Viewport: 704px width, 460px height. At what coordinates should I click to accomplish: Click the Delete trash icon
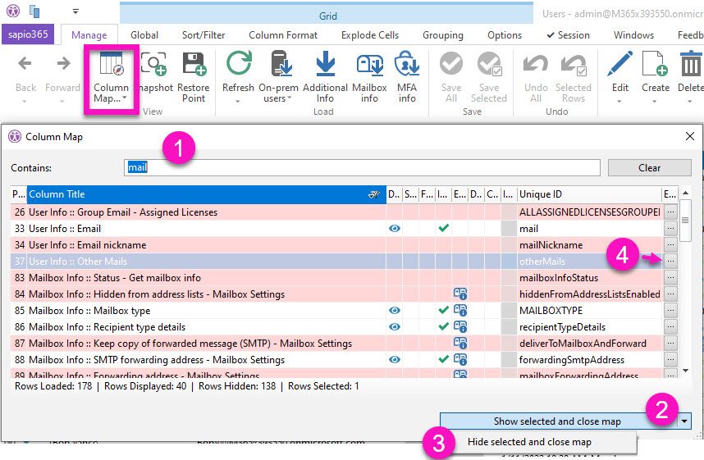coord(691,63)
